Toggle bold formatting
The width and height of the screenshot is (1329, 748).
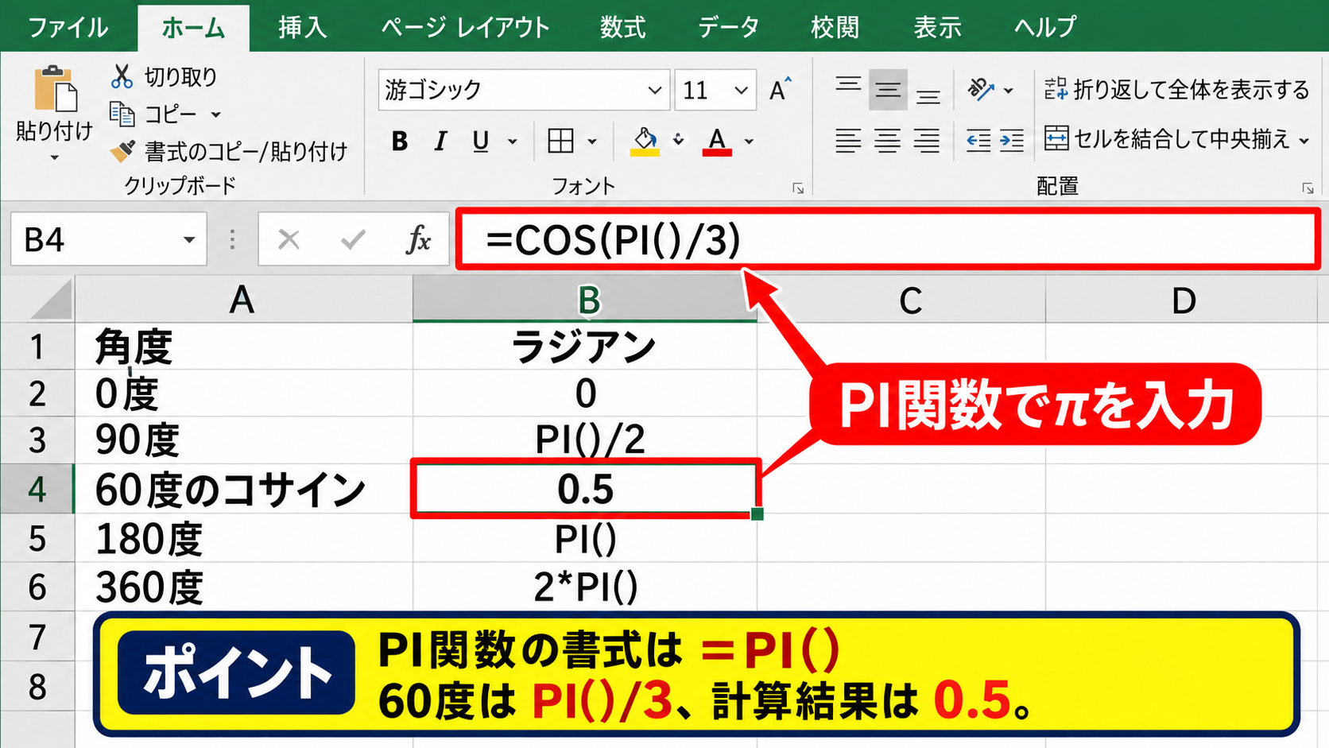pos(400,141)
